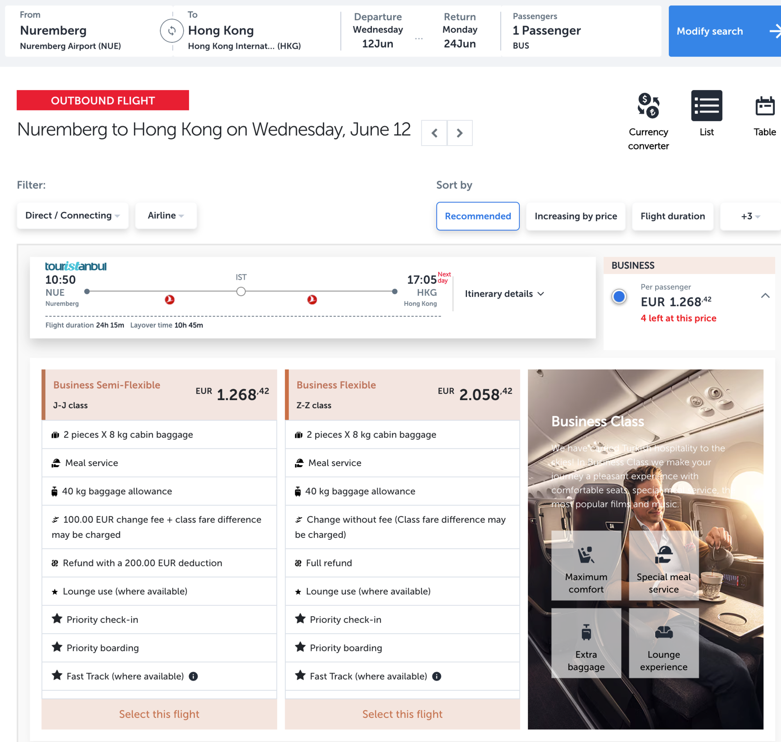Select the Recommended sort option
781x742 pixels.
(x=478, y=216)
